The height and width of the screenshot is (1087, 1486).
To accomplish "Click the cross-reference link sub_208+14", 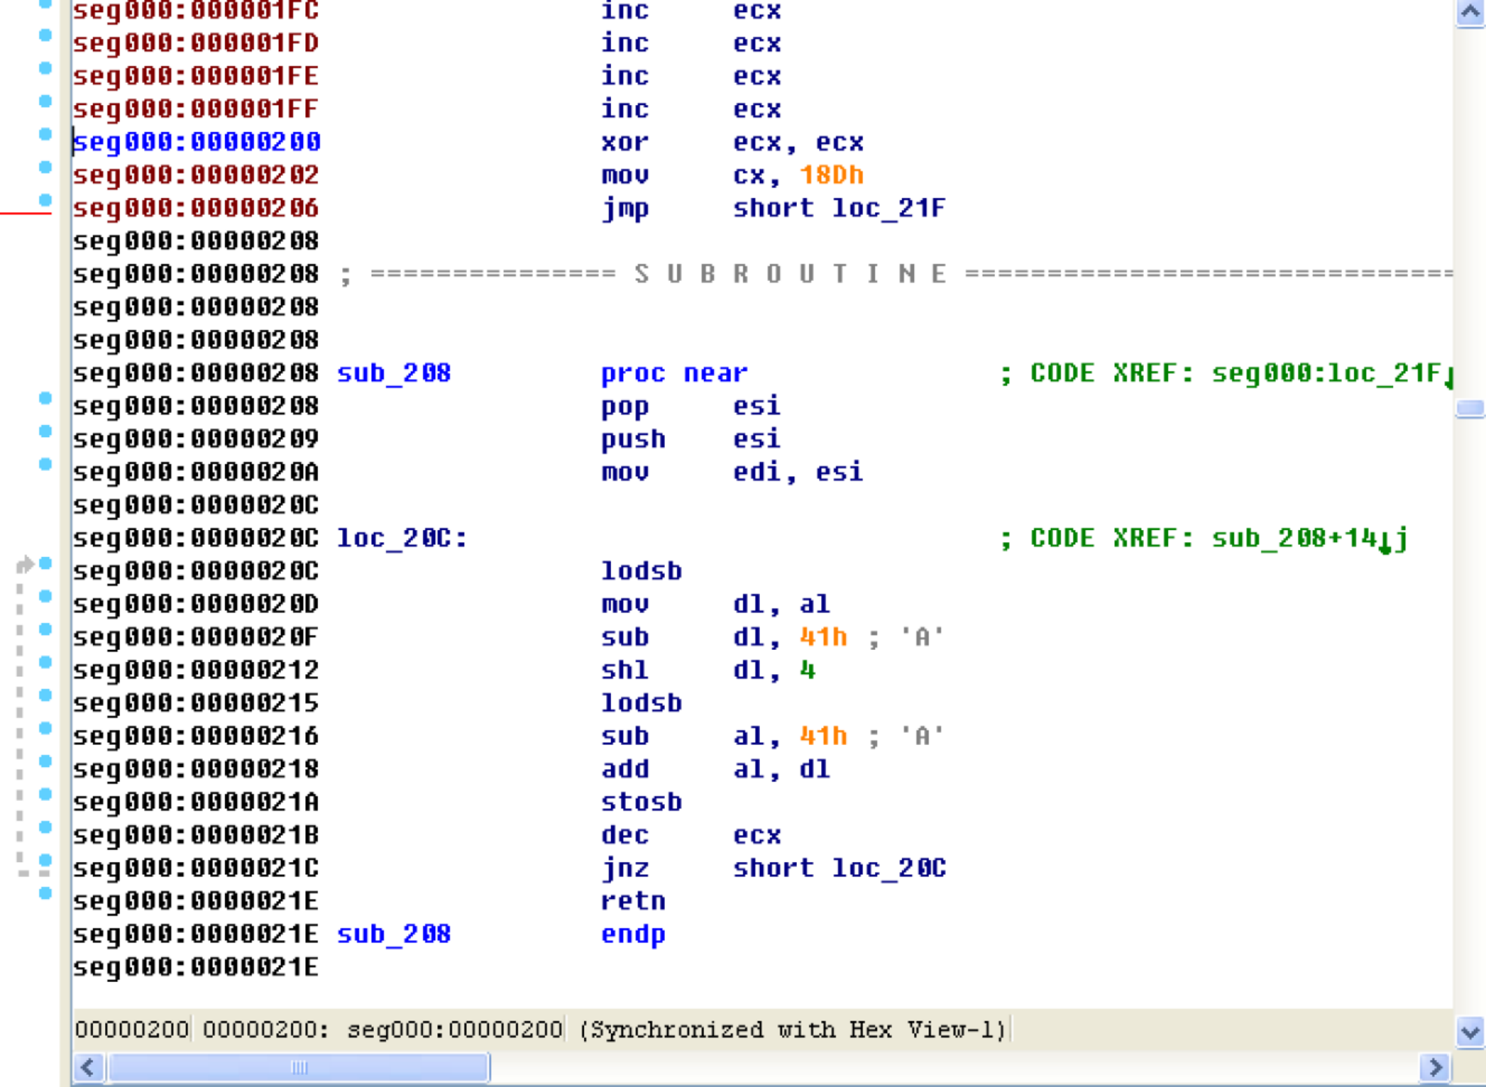I will coord(1292,537).
